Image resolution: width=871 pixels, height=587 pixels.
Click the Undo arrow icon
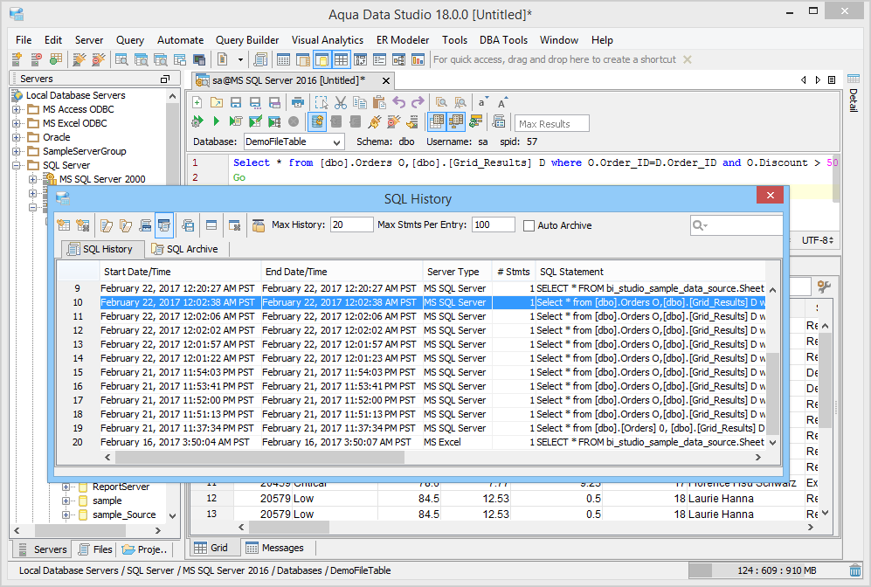[x=399, y=102]
